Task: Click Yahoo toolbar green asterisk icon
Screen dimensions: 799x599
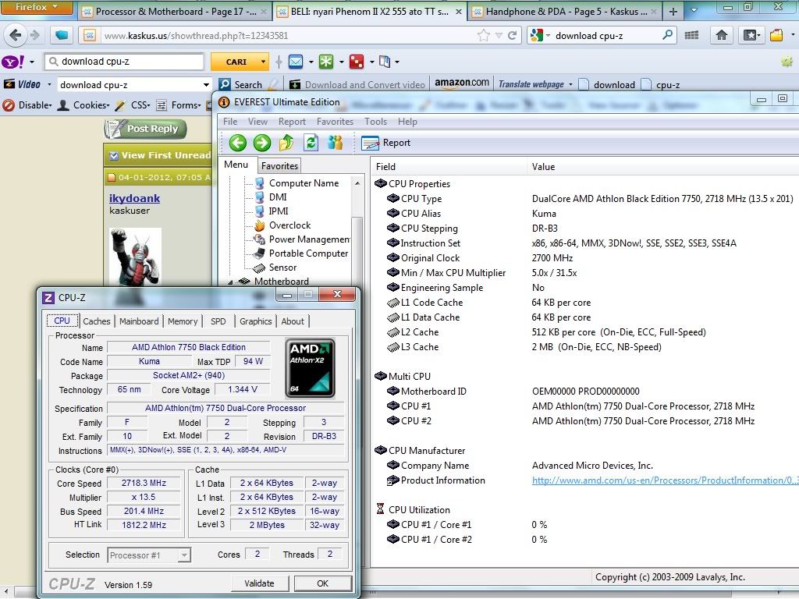Action: pyautogui.click(x=325, y=62)
